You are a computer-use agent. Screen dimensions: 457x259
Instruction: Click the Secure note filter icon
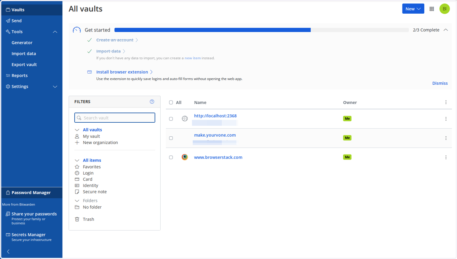coord(77,192)
